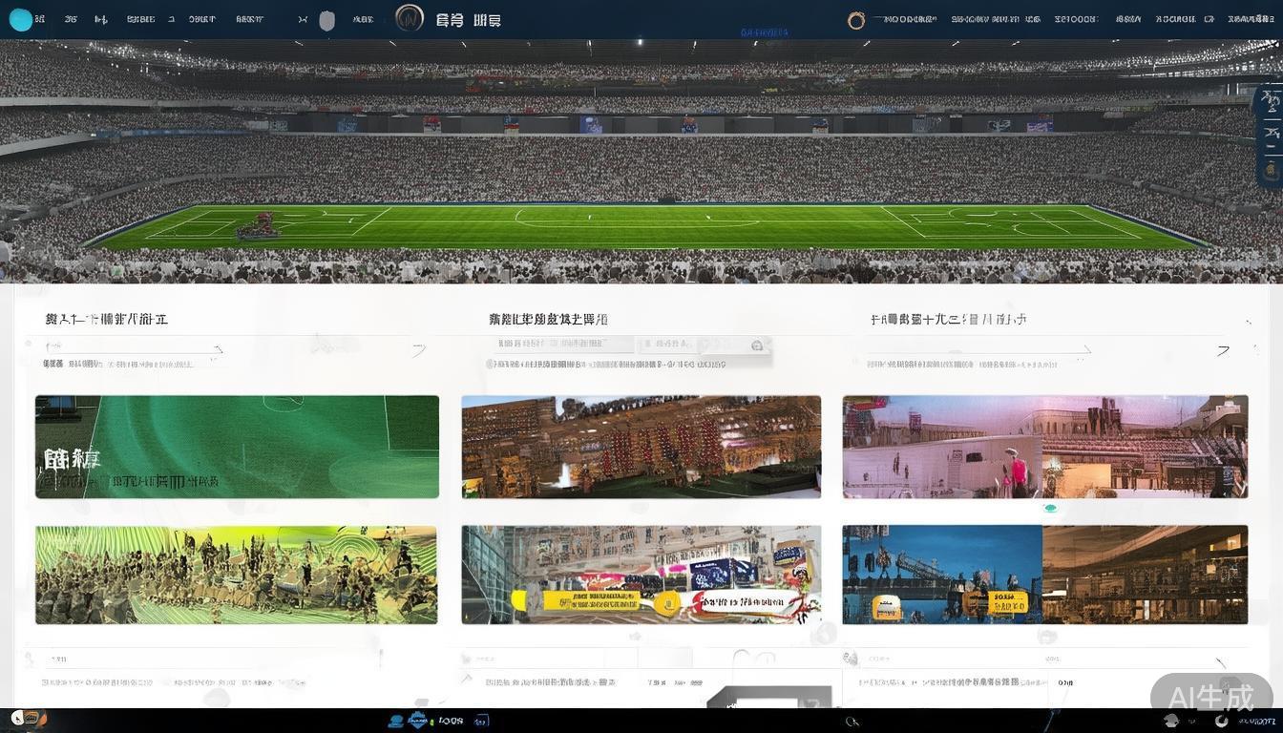Click the arrow at the bottom-right of the right column
This screenshot has width=1283, height=733.
[1221, 663]
